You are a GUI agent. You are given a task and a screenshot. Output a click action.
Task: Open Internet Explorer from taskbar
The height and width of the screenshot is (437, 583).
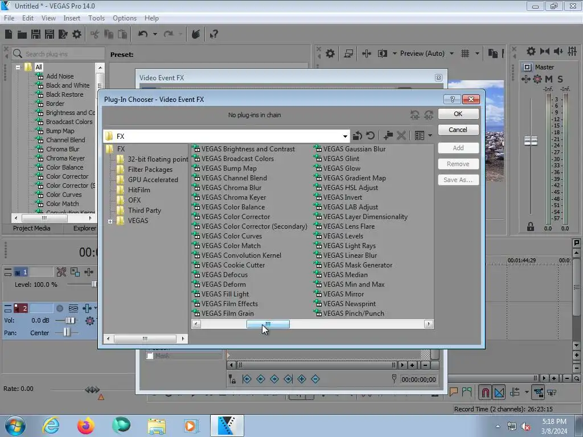coord(51,426)
